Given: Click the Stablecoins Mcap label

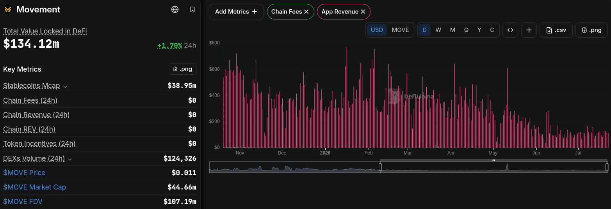Looking at the screenshot, I should click(32, 86).
